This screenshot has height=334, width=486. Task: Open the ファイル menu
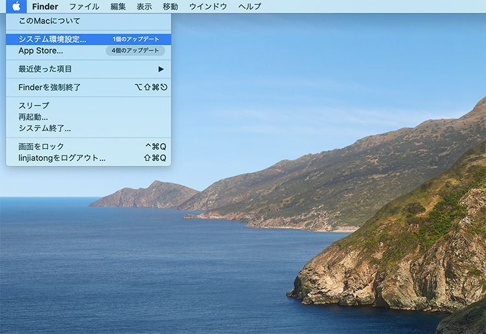[84, 6]
